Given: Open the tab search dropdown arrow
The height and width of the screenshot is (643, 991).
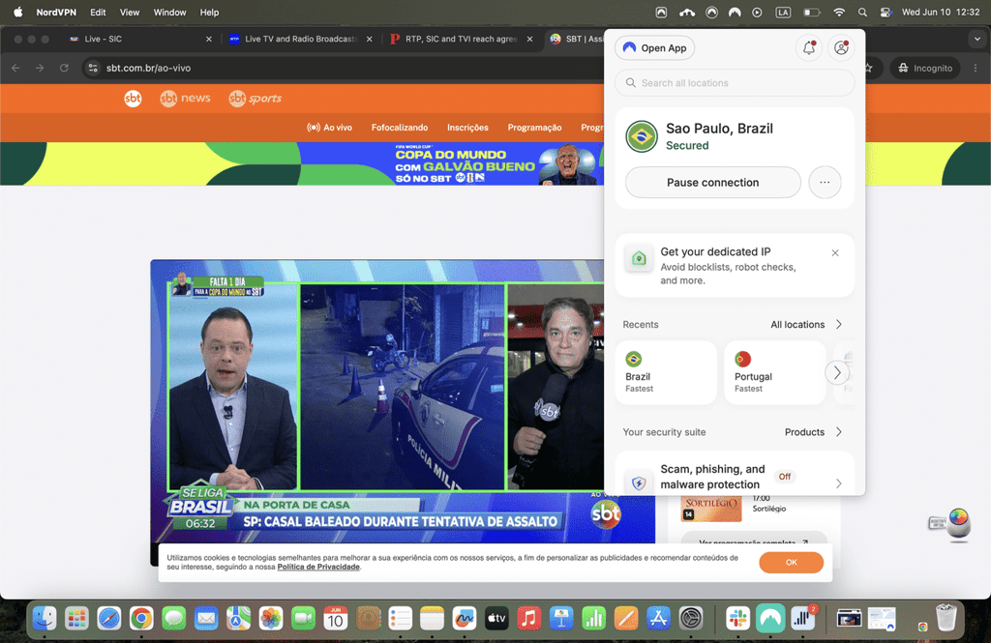Looking at the screenshot, I should point(977,40).
